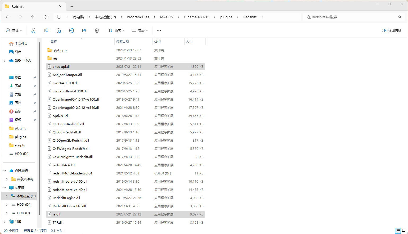Refresh the current folder view
408x234 pixels.
[45, 17]
